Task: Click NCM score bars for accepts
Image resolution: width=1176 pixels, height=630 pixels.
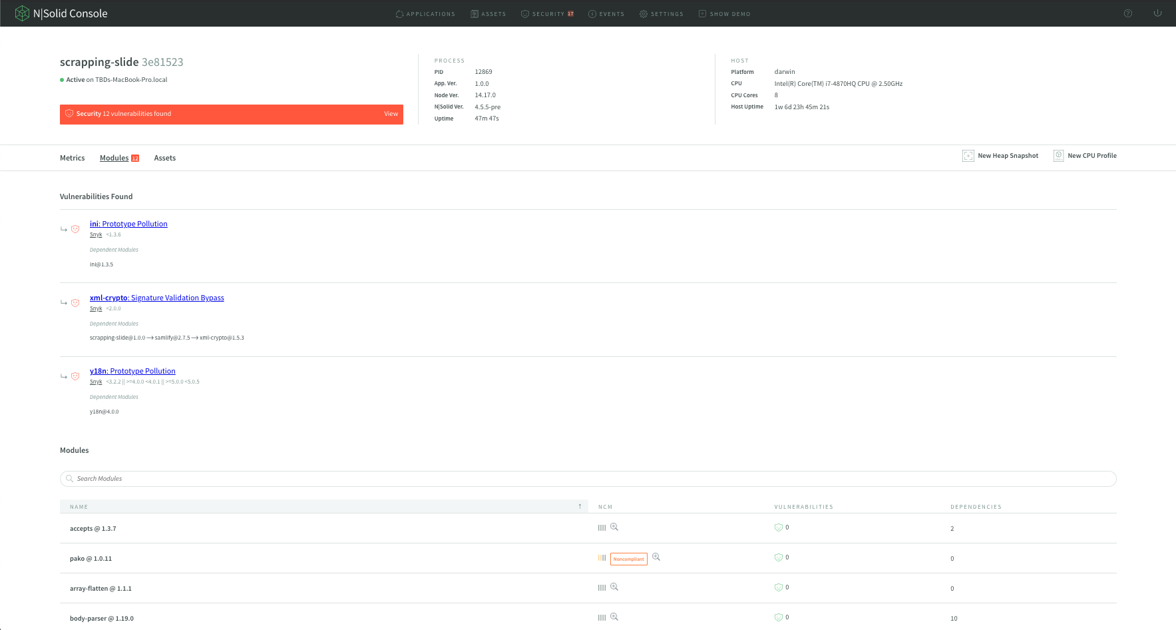Action: click(x=602, y=527)
